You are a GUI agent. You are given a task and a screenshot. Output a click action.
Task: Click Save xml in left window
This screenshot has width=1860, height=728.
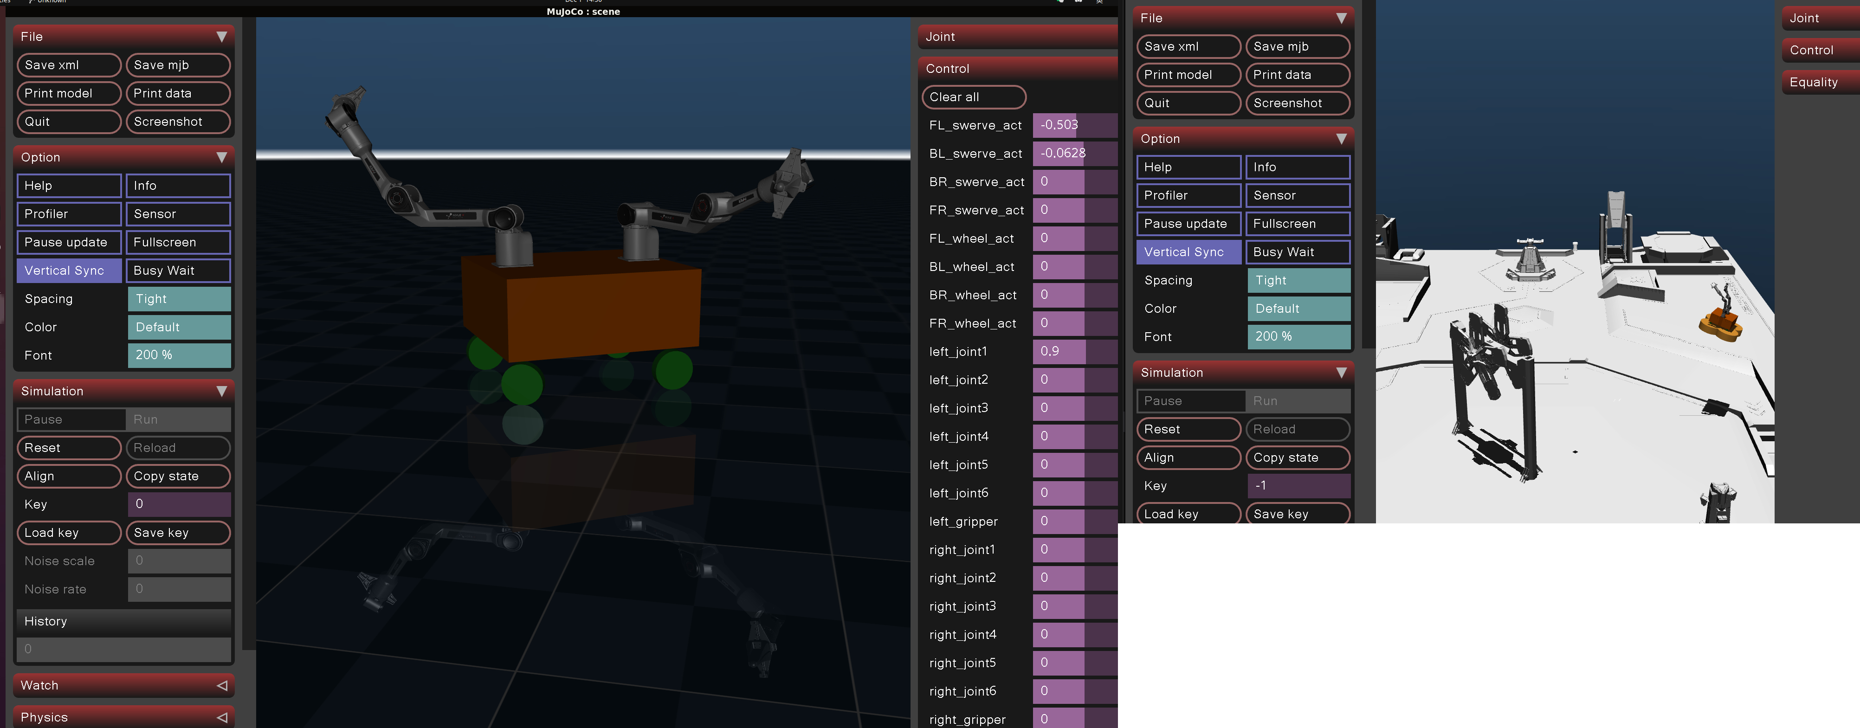pos(69,65)
